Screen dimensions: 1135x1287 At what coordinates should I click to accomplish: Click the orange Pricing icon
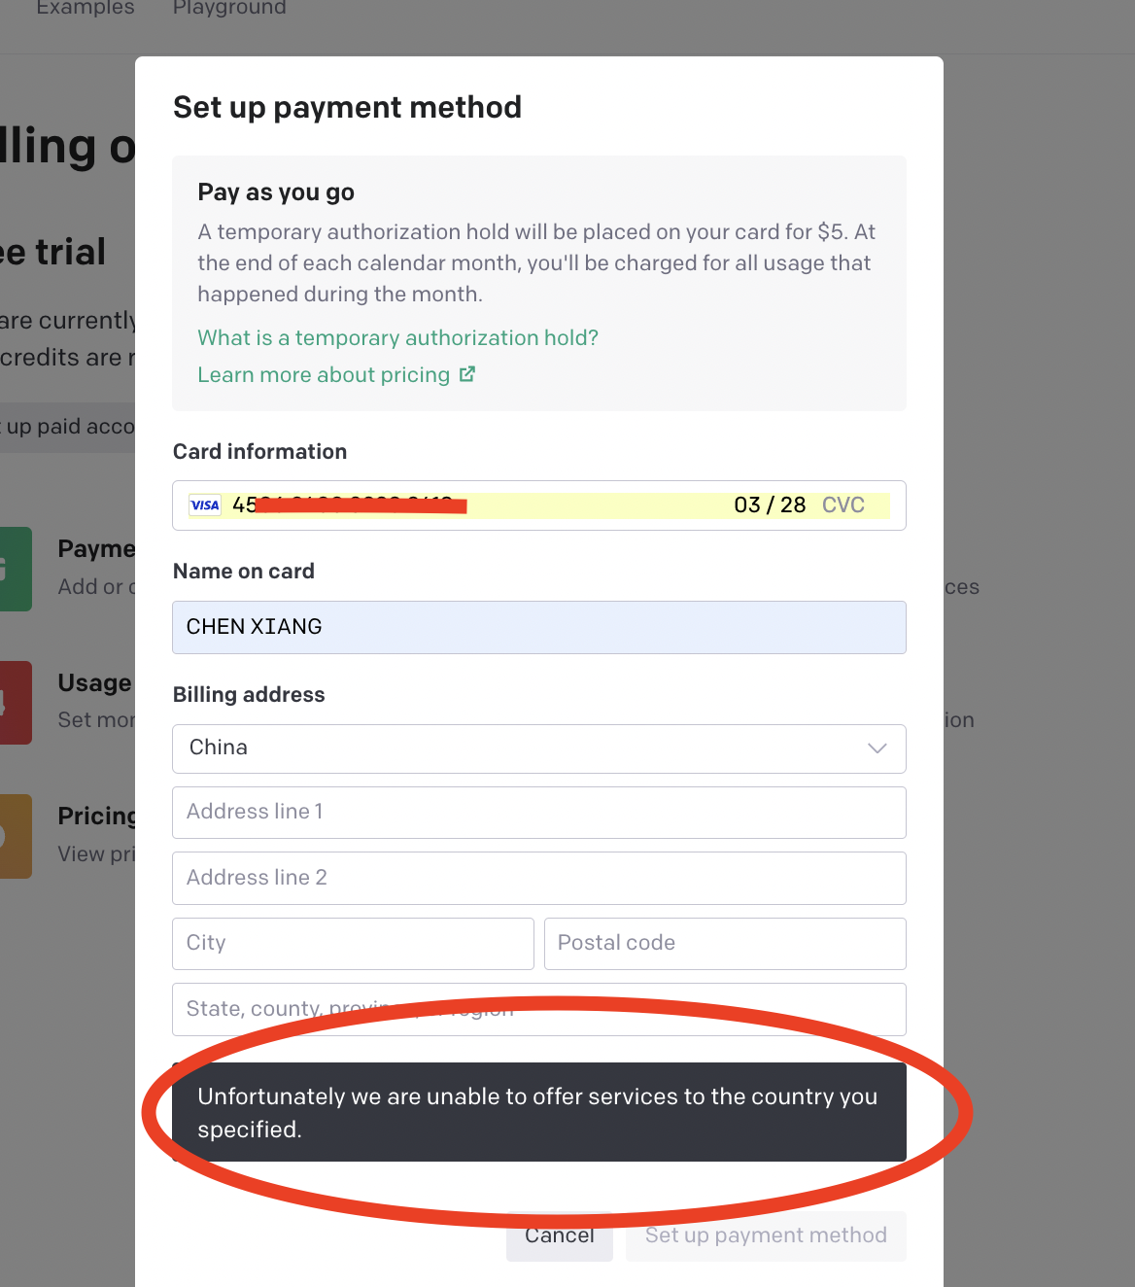click(x=16, y=836)
